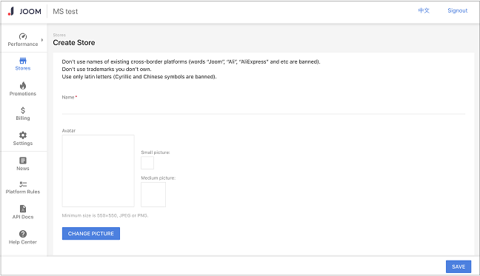Open Settings via gear icon
Screen dimensions: 480x276
tap(23, 135)
